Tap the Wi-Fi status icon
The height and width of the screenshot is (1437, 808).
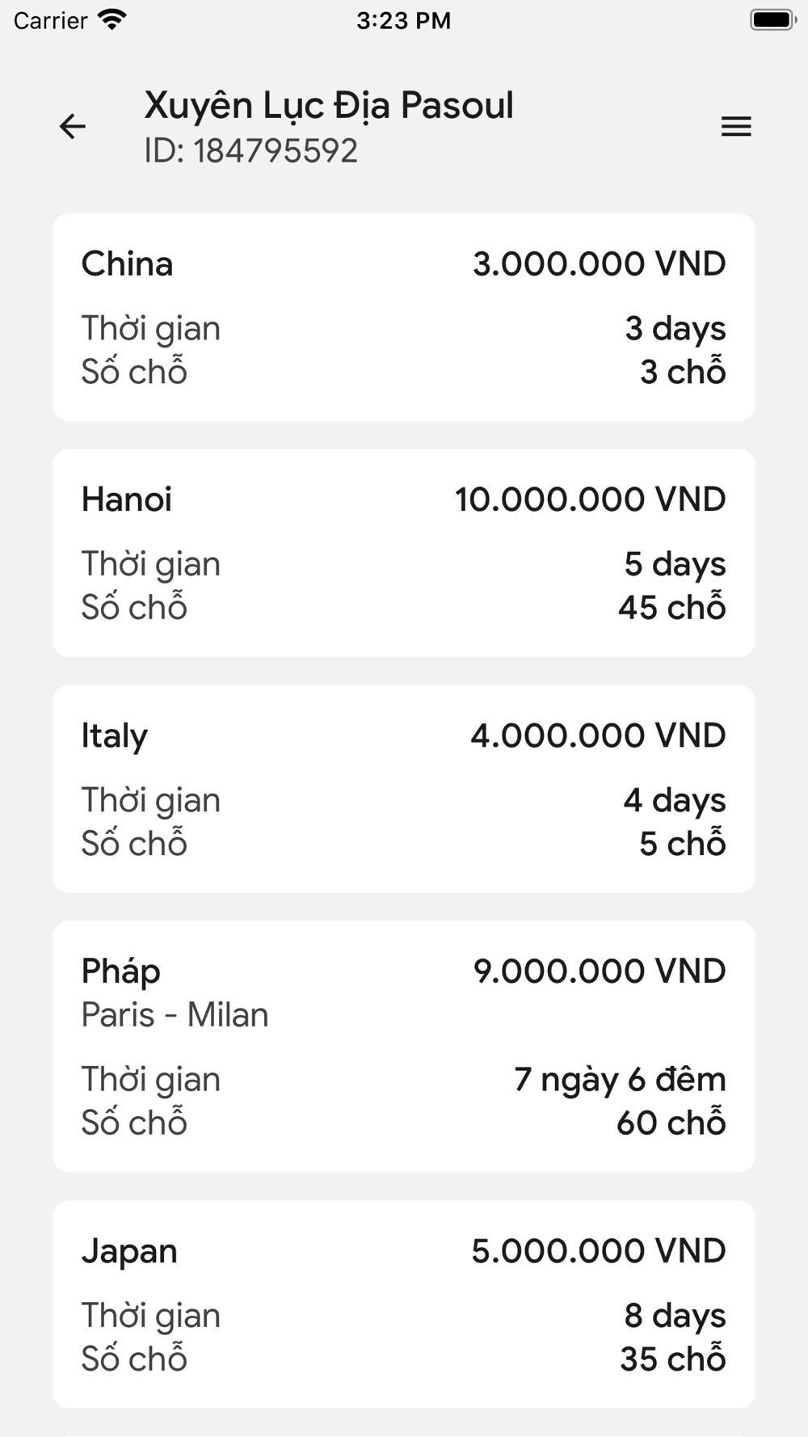click(x=112, y=19)
